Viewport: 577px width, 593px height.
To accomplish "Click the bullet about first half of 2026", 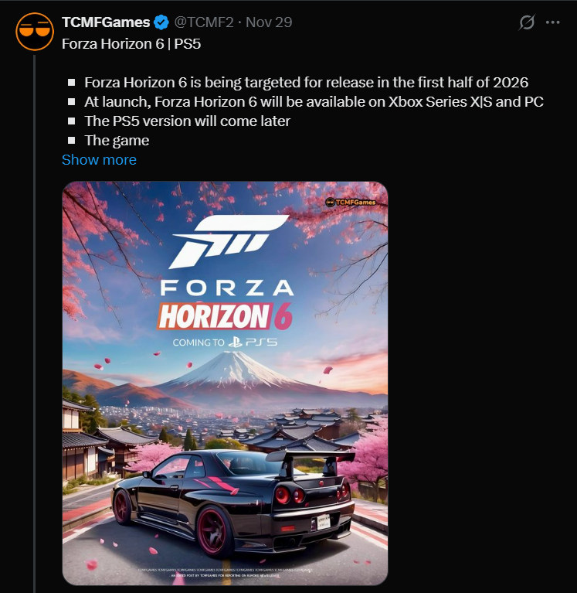I will [306, 83].
